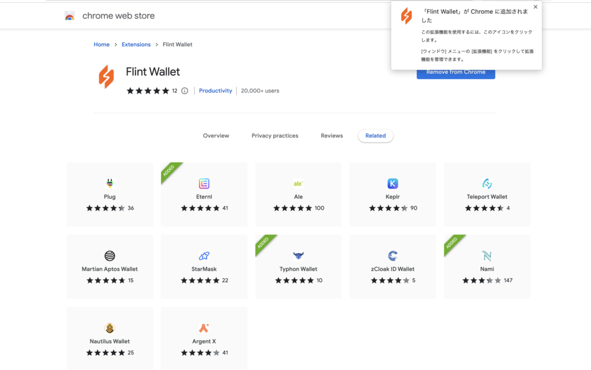Open the Nautilus Wallet icon
Screen dimensions: 591x370
tap(110, 328)
